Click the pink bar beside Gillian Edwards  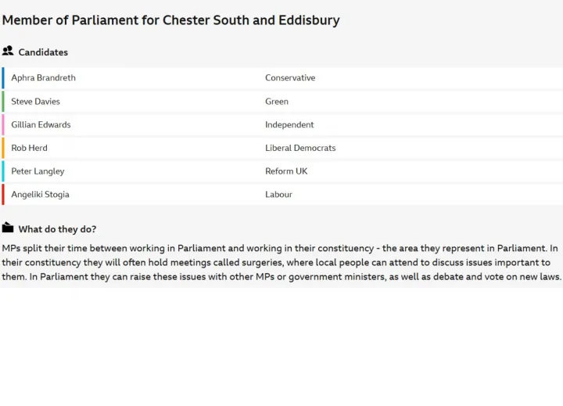(x=3, y=125)
